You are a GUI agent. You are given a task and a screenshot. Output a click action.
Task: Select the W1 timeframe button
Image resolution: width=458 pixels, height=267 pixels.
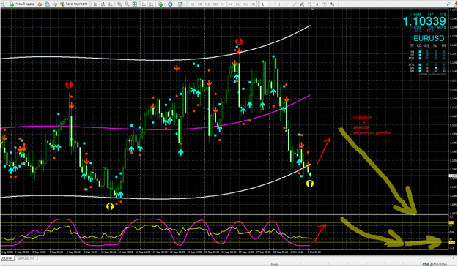[245, 4]
